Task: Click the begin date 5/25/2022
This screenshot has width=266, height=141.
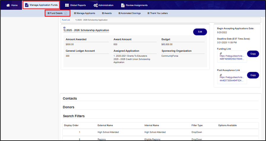Action: tap(222, 33)
